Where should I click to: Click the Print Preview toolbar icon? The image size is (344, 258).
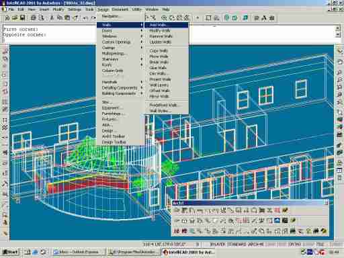point(41,18)
